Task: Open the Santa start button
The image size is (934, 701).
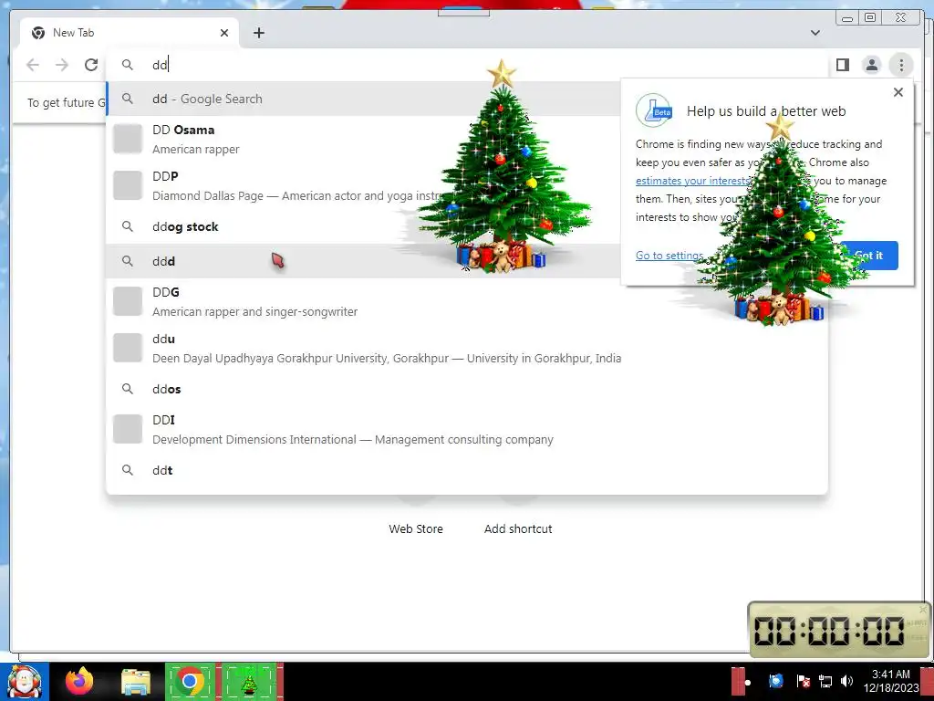Action: (25, 681)
